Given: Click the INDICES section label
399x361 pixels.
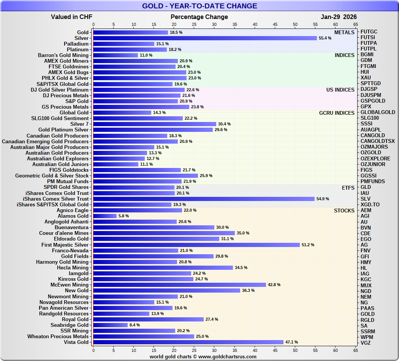Looking at the screenshot, I should 345,55.
